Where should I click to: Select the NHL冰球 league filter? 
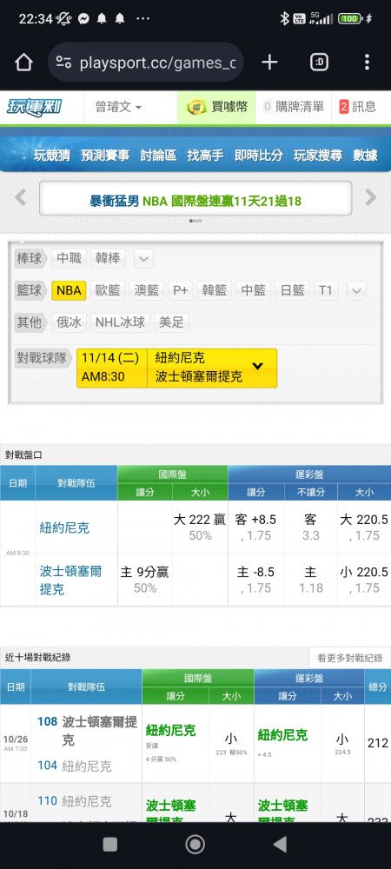click(120, 322)
